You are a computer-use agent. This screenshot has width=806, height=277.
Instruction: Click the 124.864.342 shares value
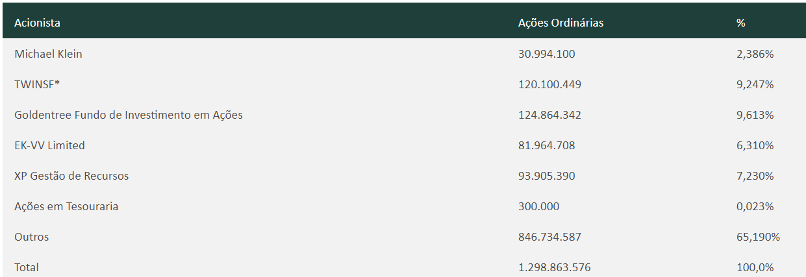pos(549,115)
